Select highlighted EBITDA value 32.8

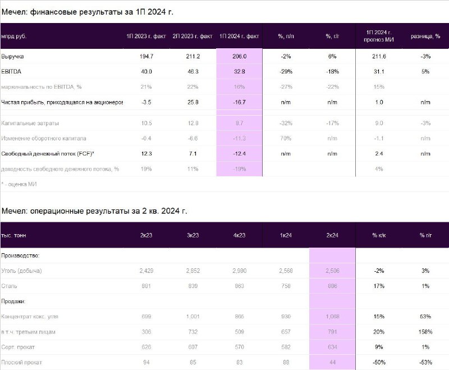tap(240, 72)
